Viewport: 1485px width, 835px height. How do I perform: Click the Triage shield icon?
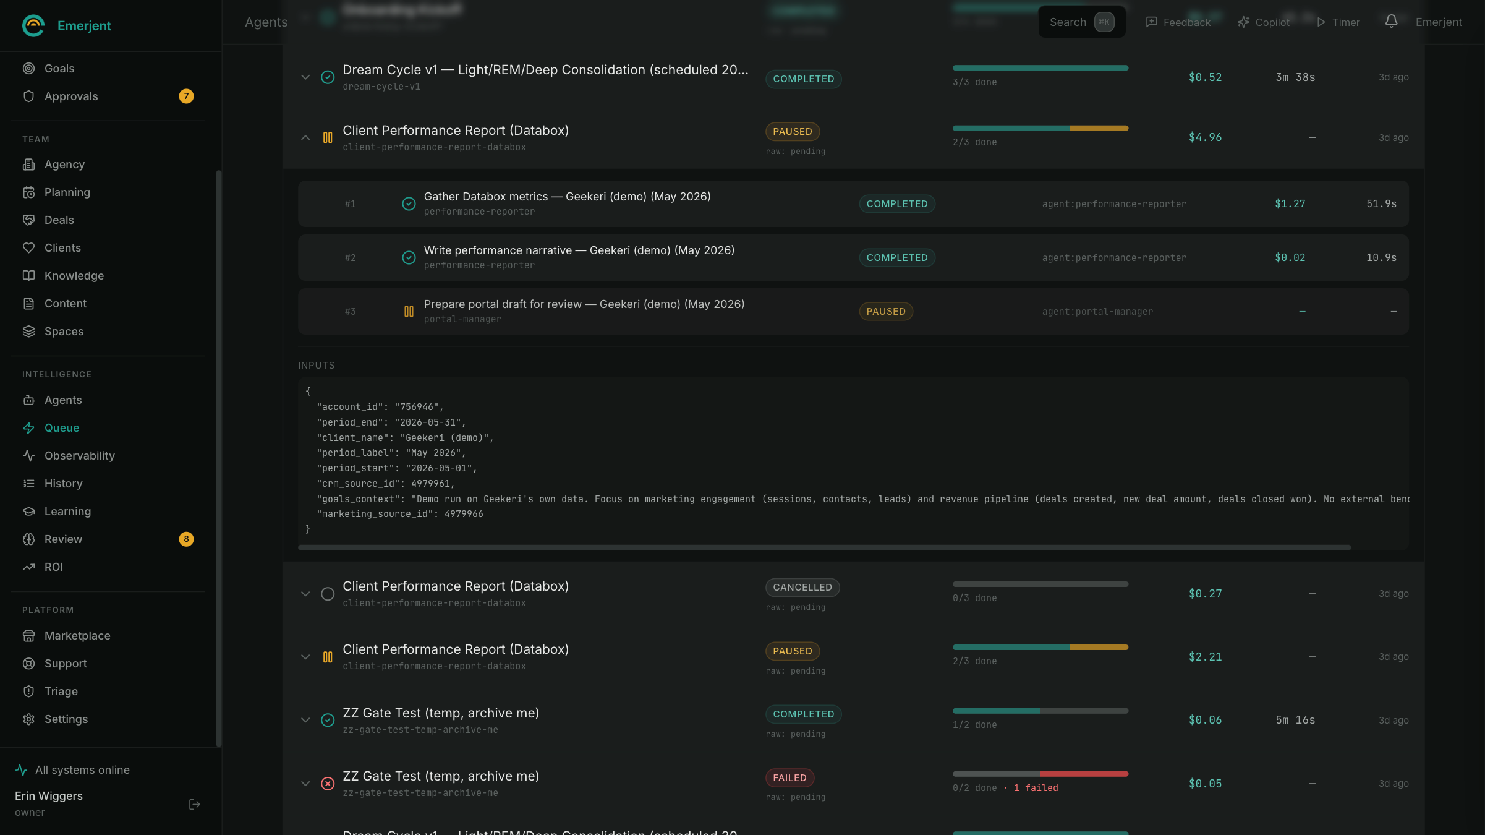(29, 691)
